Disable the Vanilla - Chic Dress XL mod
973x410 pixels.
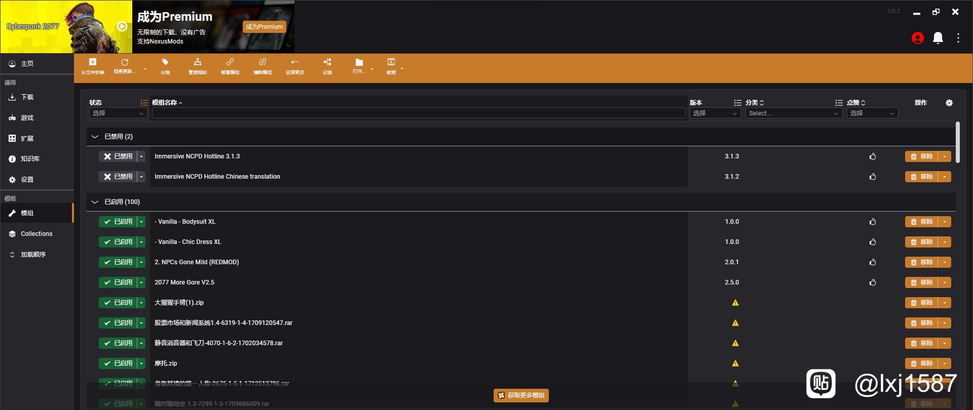pos(118,242)
